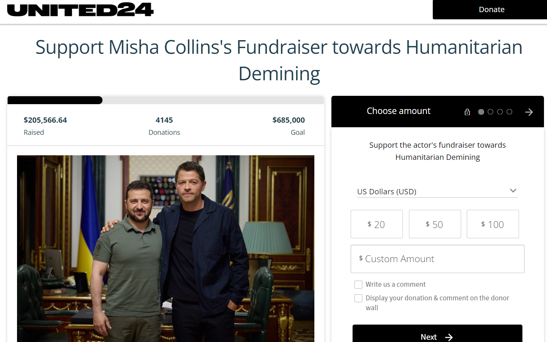Tick Display your donation on donor wall checkbox

tap(358, 298)
